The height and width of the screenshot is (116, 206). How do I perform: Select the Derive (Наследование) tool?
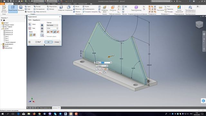tap(39, 9)
